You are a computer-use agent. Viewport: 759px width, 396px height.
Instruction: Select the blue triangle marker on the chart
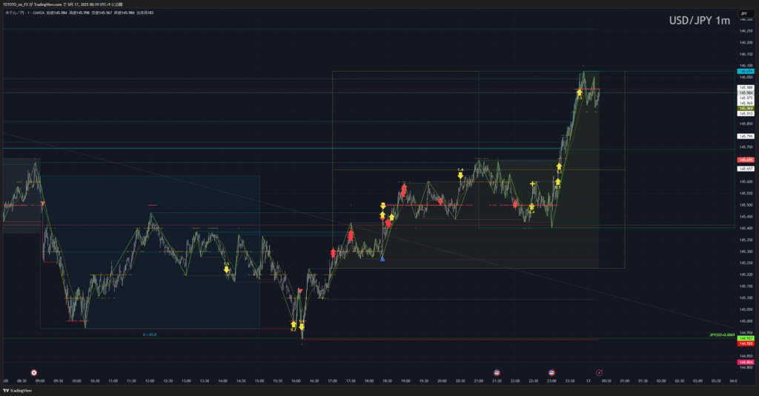pyautogui.click(x=382, y=259)
